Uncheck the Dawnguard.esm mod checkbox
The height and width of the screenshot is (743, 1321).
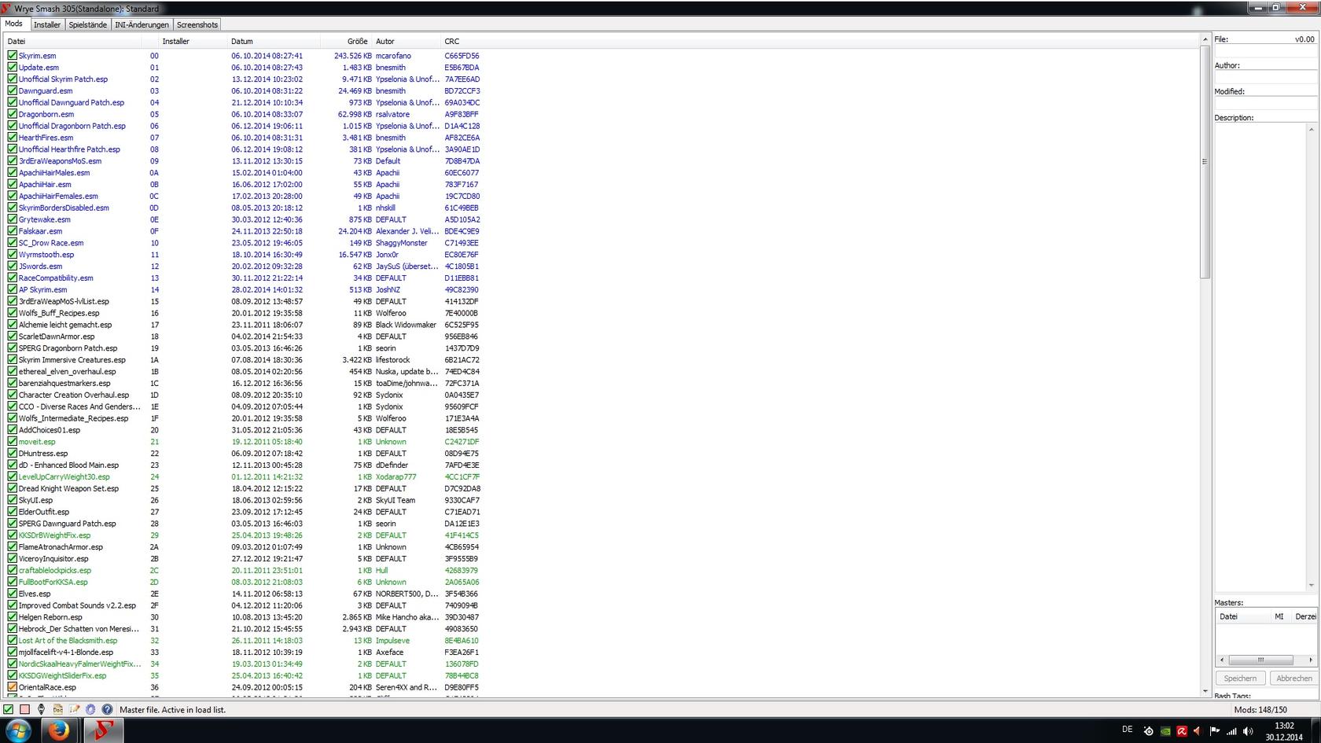point(12,90)
